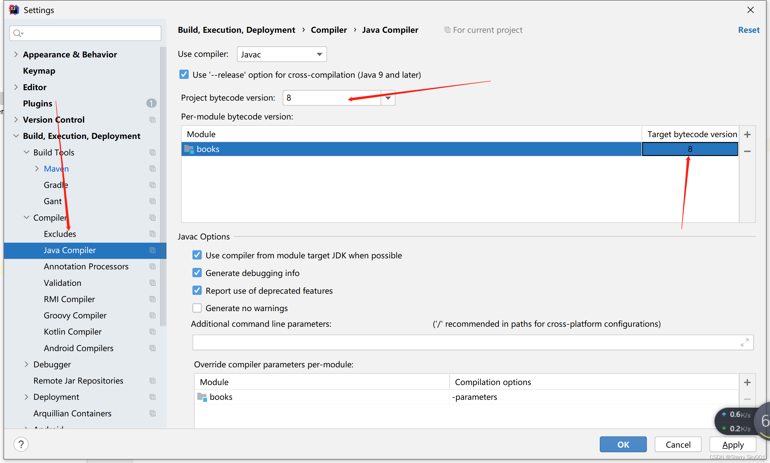
Task: Click the settings tree vertical scrollbar
Action: (x=163, y=187)
